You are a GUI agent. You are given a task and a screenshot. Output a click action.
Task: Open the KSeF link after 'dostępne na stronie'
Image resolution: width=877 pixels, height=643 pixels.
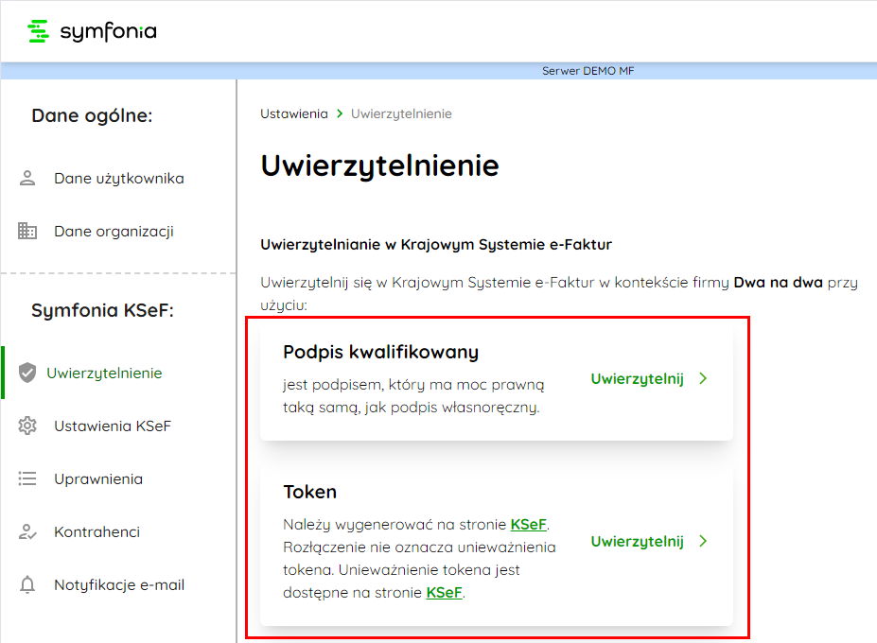444,593
